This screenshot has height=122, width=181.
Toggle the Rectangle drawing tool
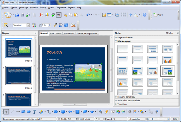pos(23,112)
